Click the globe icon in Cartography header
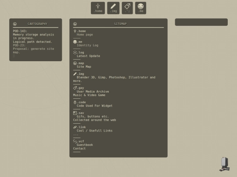The height and width of the screenshot is (177, 237). tap(15, 24)
